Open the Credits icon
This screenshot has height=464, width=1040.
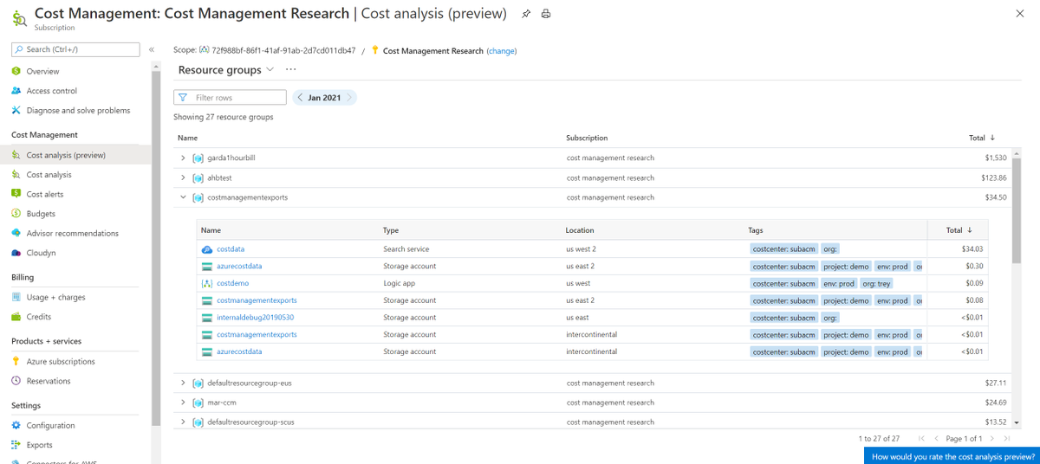(x=16, y=317)
